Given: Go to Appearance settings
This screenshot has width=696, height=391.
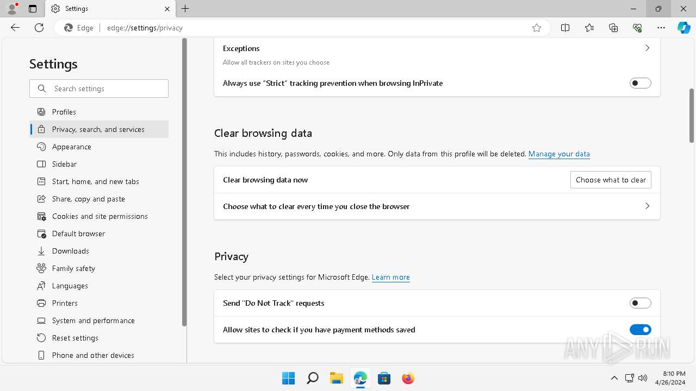Looking at the screenshot, I should (99, 147).
